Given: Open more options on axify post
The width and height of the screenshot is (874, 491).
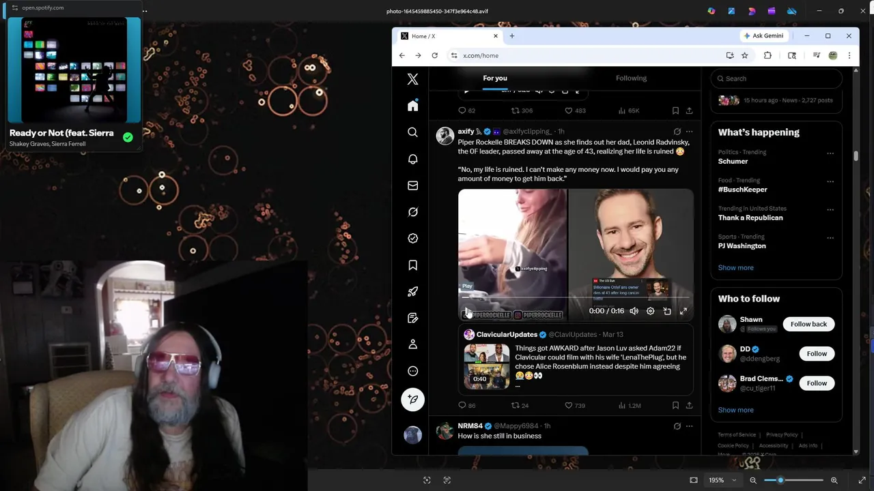Looking at the screenshot, I should point(689,132).
